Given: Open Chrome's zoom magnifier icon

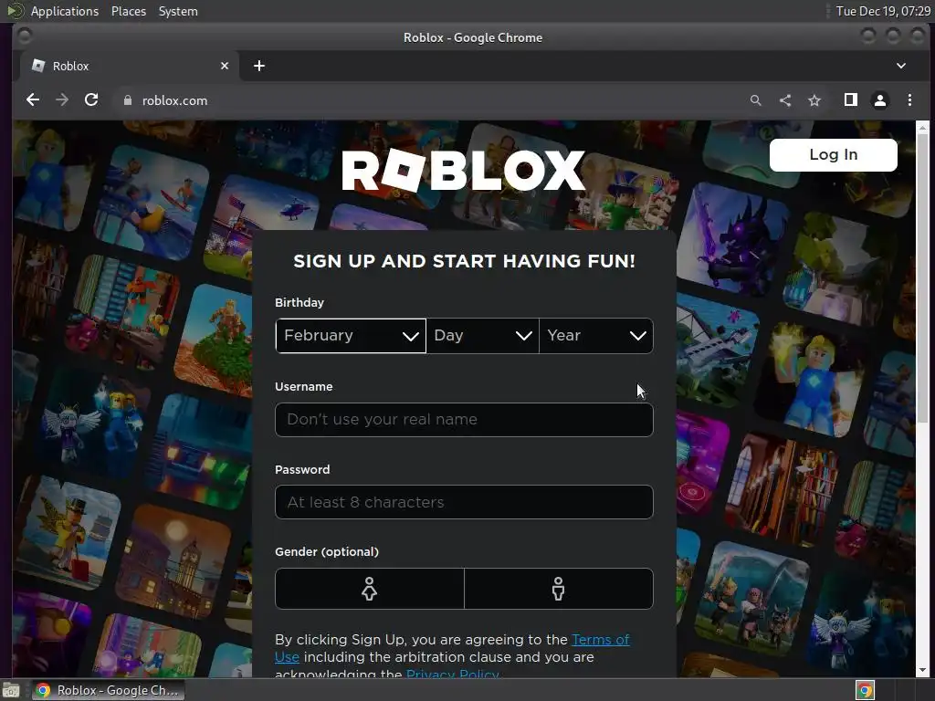Looking at the screenshot, I should click(755, 100).
